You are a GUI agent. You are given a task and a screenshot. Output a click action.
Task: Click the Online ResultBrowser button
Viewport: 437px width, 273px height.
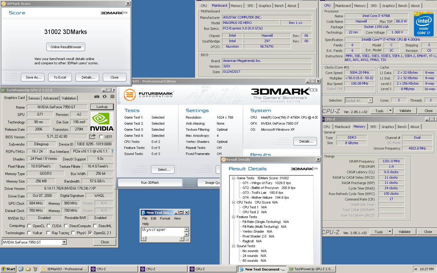pos(66,47)
